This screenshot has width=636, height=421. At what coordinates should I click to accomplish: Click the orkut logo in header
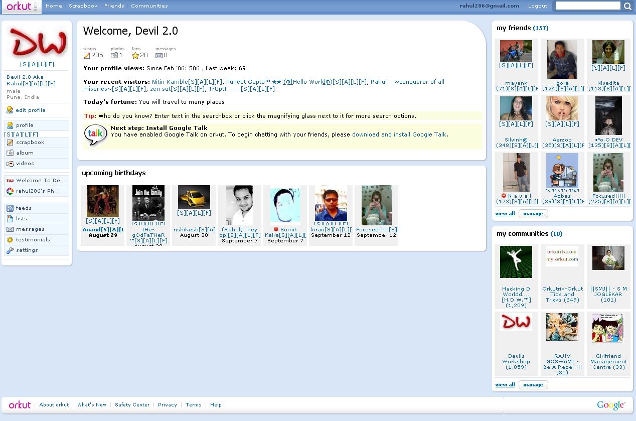tap(19, 6)
